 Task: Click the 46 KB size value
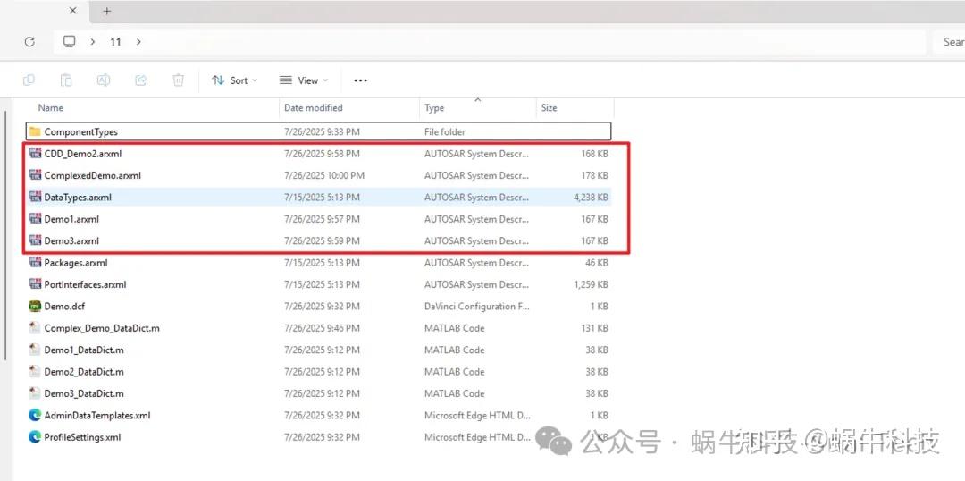(597, 263)
